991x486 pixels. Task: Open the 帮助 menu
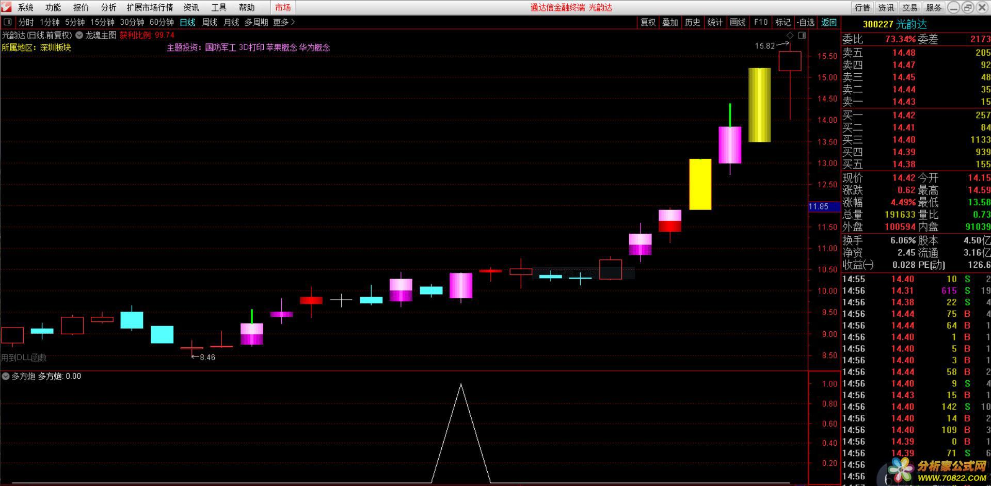[x=247, y=7]
